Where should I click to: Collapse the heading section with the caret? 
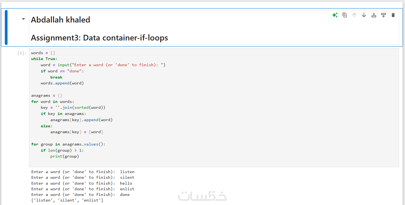tap(23, 19)
